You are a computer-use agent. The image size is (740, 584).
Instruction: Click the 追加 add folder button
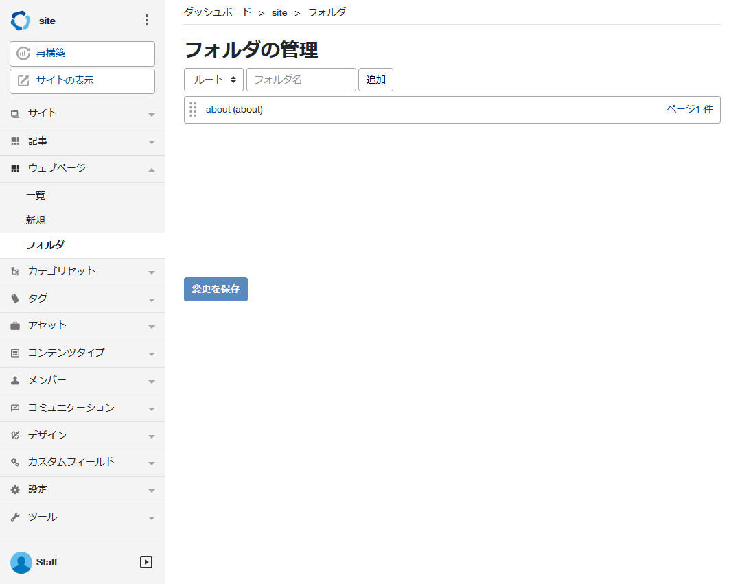coord(375,80)
